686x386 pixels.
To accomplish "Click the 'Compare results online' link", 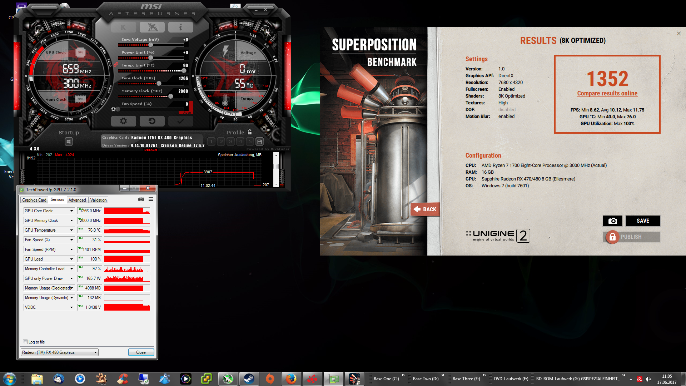I will [607, 94].
